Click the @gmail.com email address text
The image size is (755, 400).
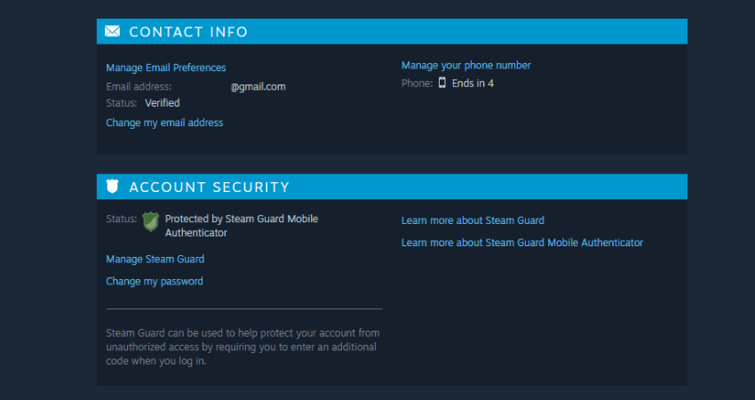coord(258,87)
